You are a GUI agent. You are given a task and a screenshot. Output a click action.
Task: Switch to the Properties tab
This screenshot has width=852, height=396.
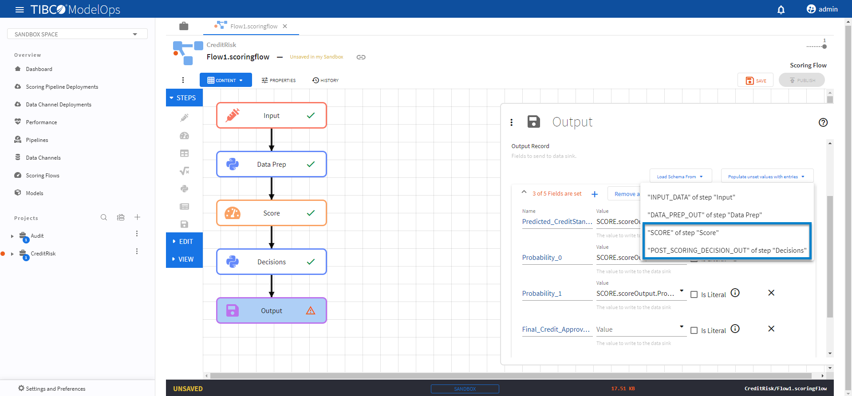[279, 80]
